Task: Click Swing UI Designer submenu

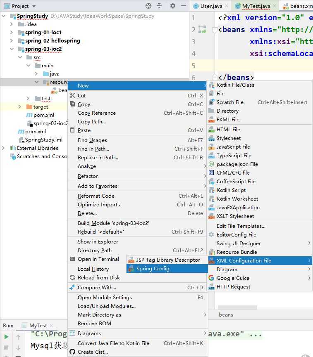Action: pos(260,244)
